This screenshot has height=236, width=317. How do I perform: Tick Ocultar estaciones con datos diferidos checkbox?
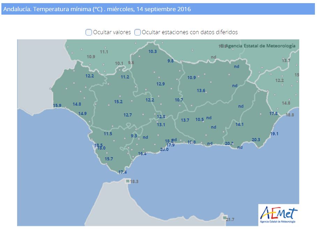click(137, 32)
